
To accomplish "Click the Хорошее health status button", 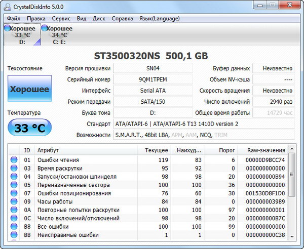I will [x=30, y=90].
